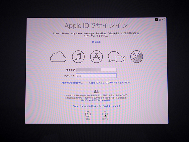Click the App Store icon
The width and height of the screenshot is (189, 142).
[x=97, y=57]
